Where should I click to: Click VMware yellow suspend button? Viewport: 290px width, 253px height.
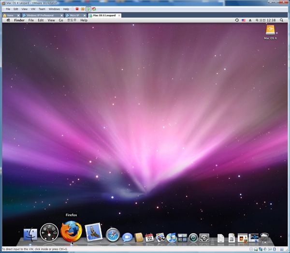point(83,9)
